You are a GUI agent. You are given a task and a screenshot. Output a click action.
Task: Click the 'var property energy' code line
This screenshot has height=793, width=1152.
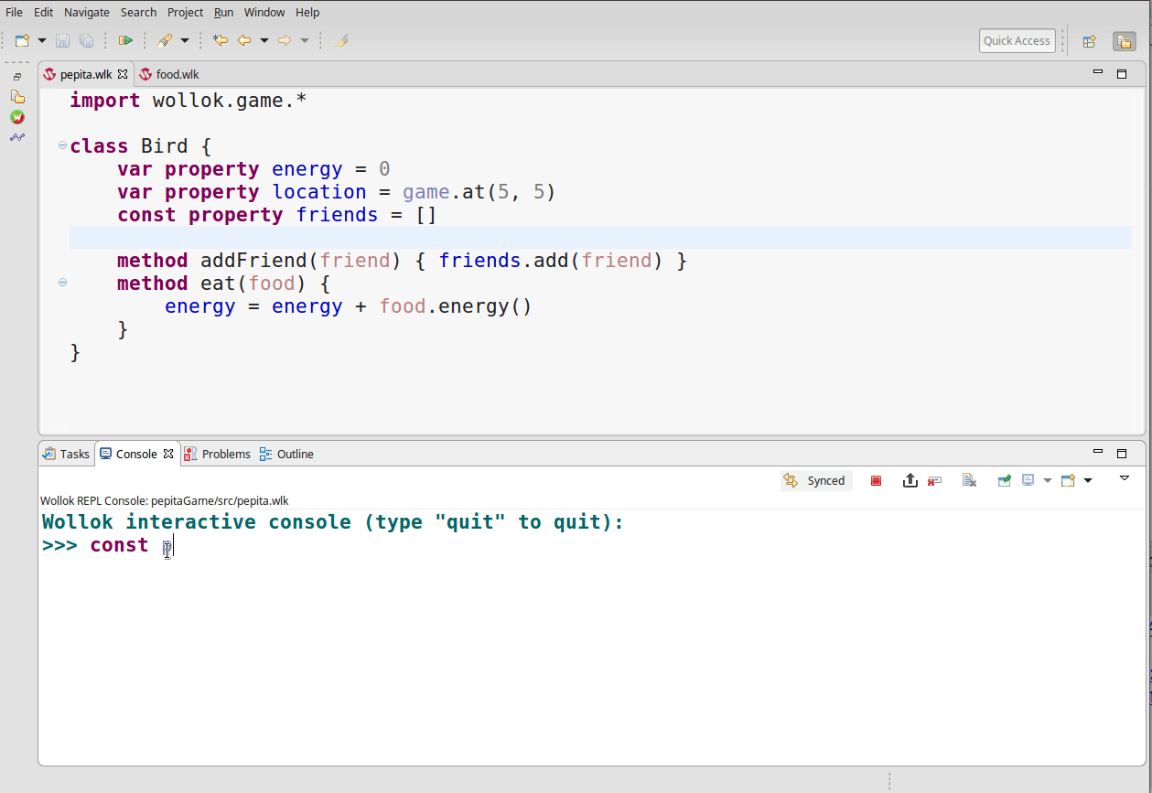coord(253,169)
